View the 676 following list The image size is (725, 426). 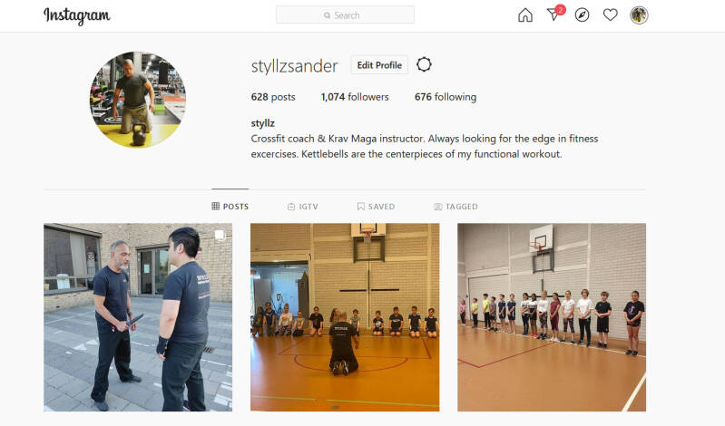(446, 97)
